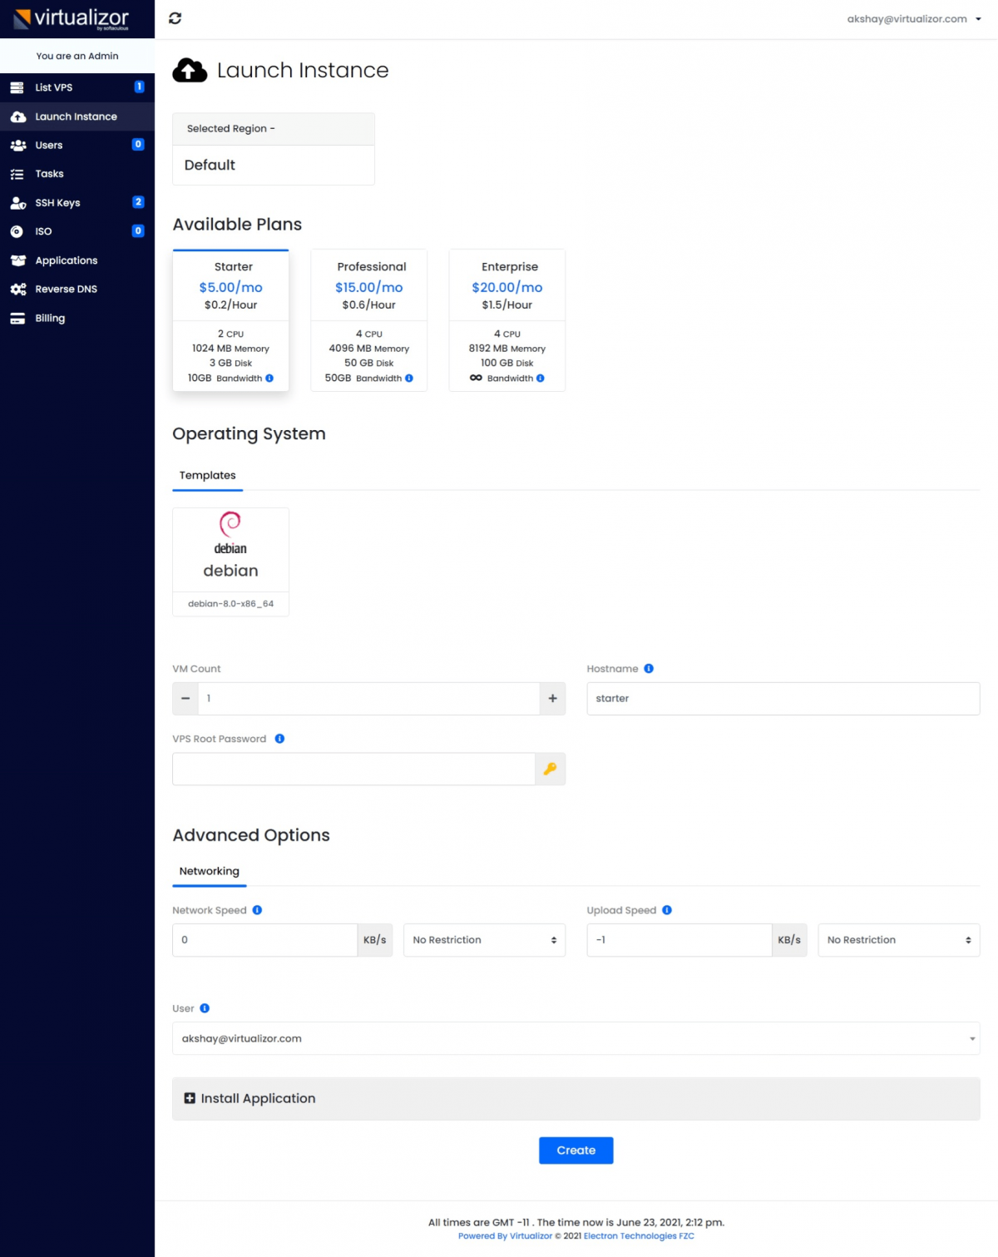This screenshot has height=1257, width=998.
Task: Select the SSH Keys sidebar icon
Action: (18, 202)
